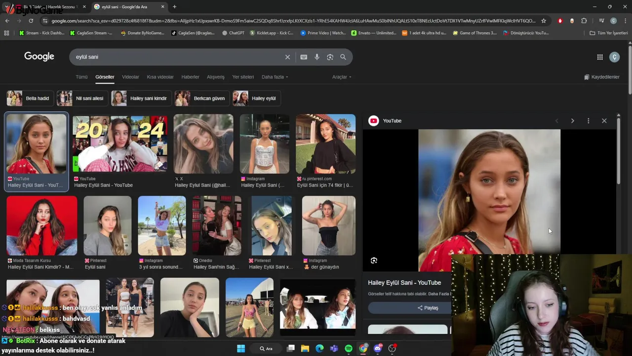Focus the 'eylül sani' search input field
Screen dimensions: 632x356
(178, 57)
